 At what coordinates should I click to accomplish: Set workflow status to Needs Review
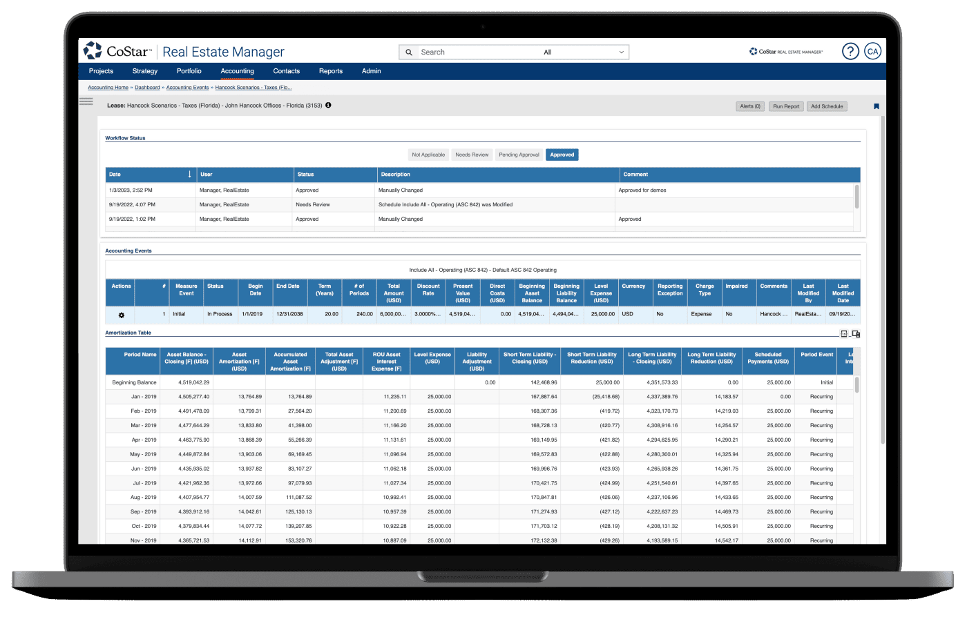(x=472, y=155)
